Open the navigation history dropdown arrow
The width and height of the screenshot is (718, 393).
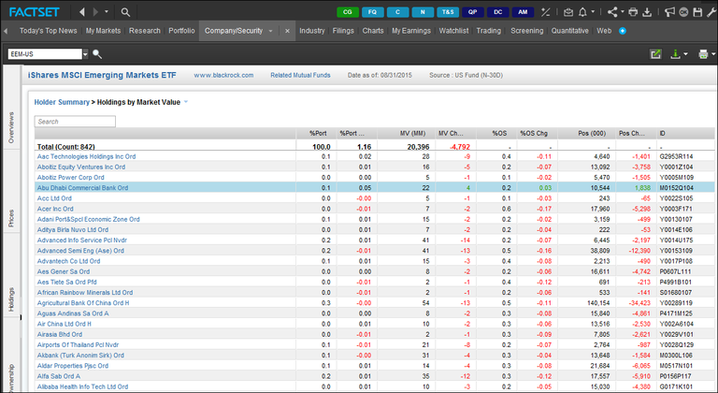pyautogui.click(x=107, y=12)
